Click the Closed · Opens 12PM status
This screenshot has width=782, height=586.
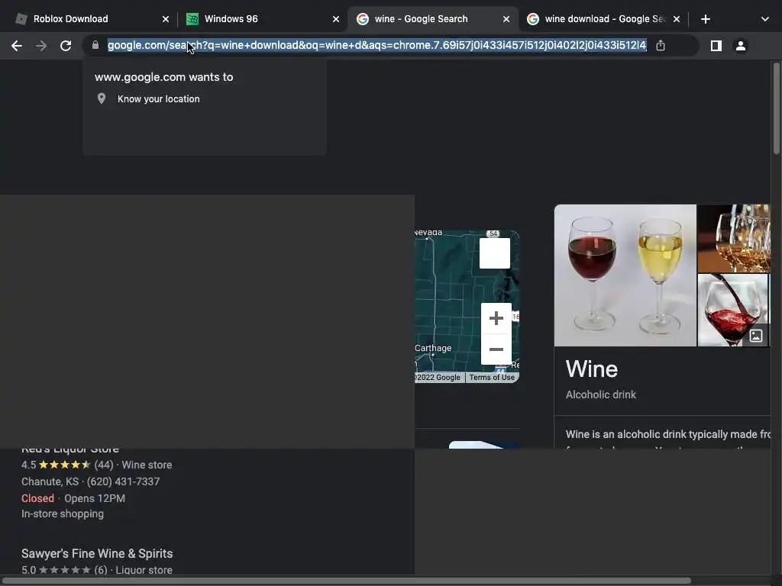tap(73, 498)
